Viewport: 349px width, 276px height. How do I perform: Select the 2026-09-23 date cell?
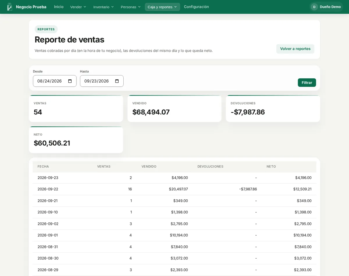click(48, 178)
